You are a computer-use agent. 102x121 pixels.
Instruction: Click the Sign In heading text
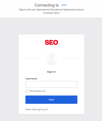tap(51, 72)
